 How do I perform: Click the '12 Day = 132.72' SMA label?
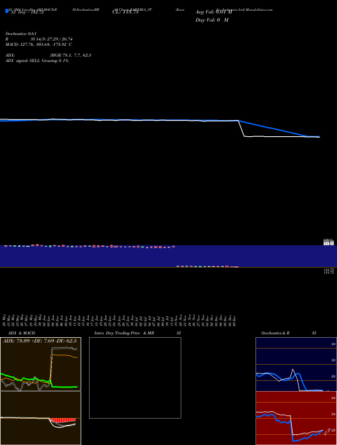click(27, 12)
